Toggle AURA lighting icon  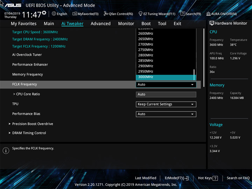tap(209, 14)
